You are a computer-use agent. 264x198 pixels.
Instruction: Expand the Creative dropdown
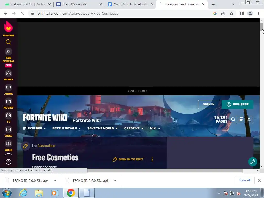pyautogui.click(x=134, y=128)
